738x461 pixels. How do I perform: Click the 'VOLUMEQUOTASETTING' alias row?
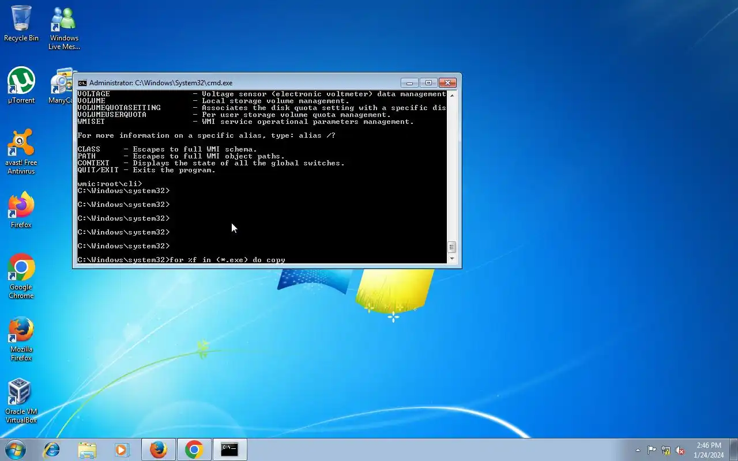262,108
